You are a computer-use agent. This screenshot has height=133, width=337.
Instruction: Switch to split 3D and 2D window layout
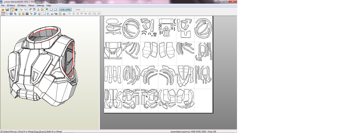[51, 10]
